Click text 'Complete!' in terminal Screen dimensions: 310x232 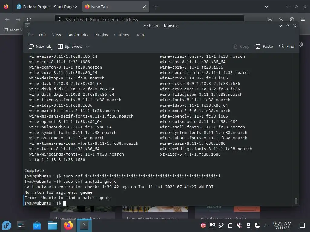(35, 171)
